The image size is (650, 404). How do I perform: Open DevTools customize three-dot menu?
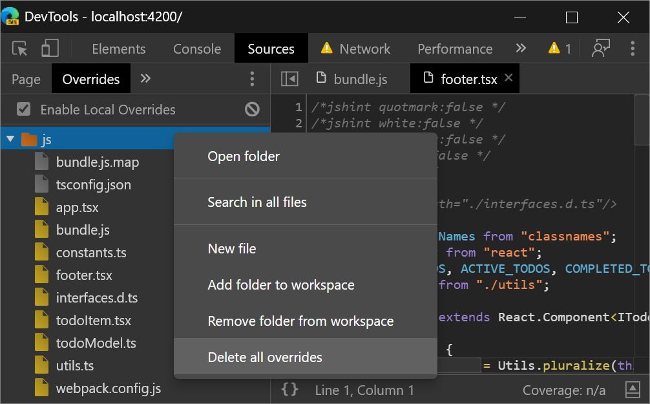[x=633, y=48]
